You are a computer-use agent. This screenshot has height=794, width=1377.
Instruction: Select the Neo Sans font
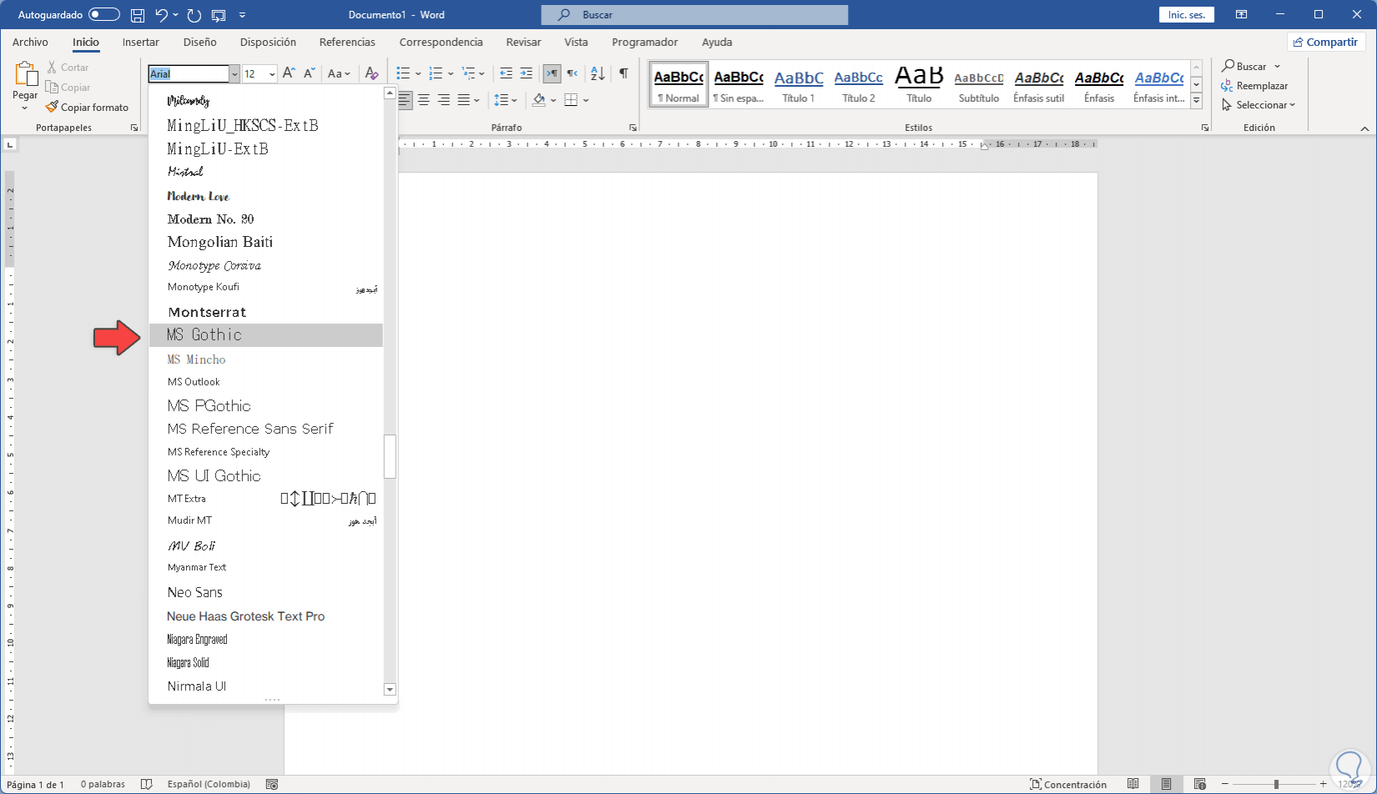[266, 592]
